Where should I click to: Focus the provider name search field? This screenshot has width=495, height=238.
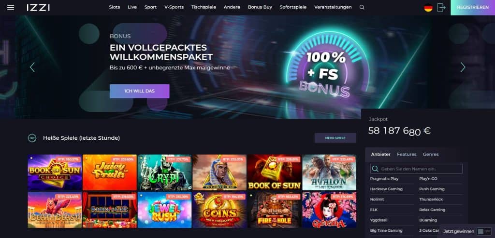point(416,169)
